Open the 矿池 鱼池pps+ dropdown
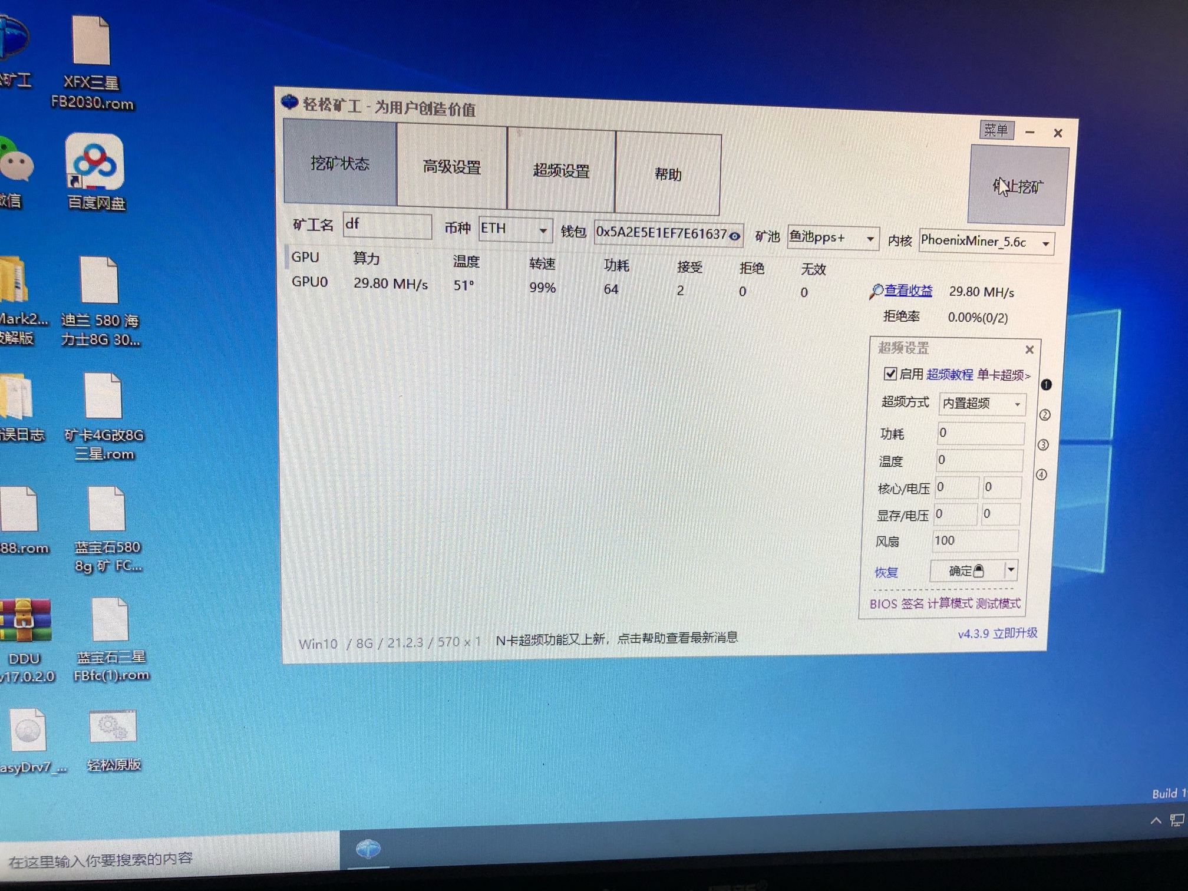Screen dimensions: 1188x891 [x=833, y=238]
